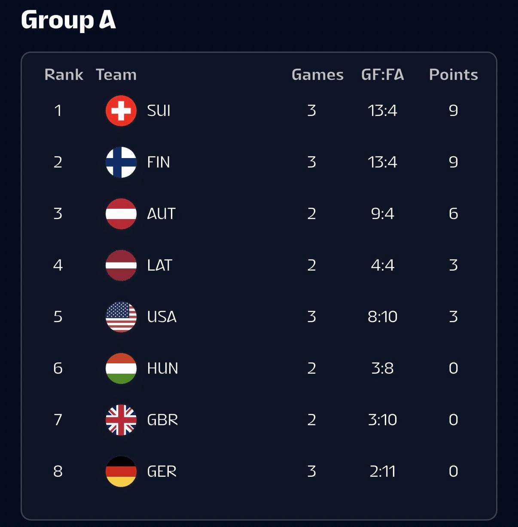Click the Rank column header
The width and height of the screenshot is (518, 527).
64,75
